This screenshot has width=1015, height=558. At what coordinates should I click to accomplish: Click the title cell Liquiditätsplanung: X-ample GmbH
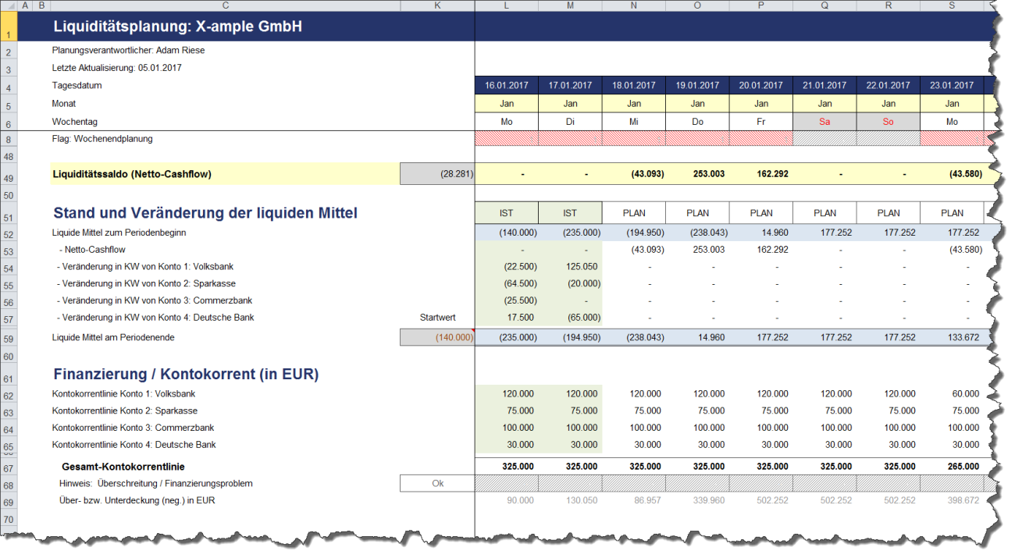[178, 27]
